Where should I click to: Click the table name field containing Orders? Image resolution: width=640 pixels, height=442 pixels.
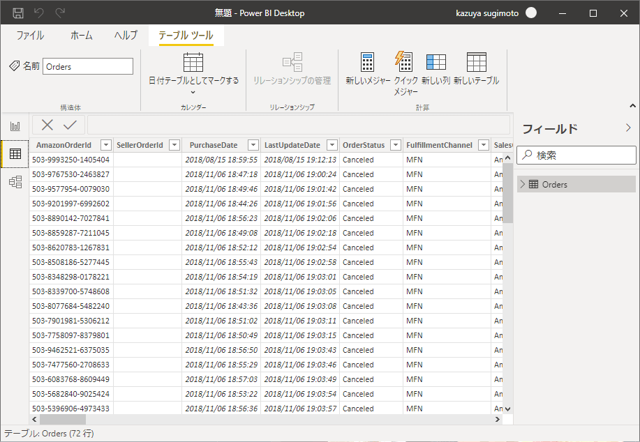(x=88, y=66)
